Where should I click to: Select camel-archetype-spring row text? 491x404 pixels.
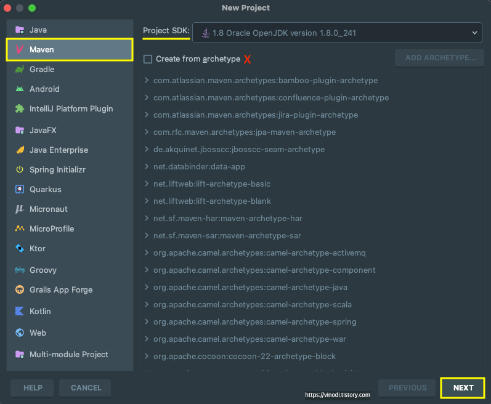tap(255, 321)
